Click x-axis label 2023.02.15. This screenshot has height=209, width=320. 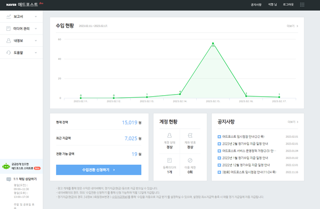213,101
